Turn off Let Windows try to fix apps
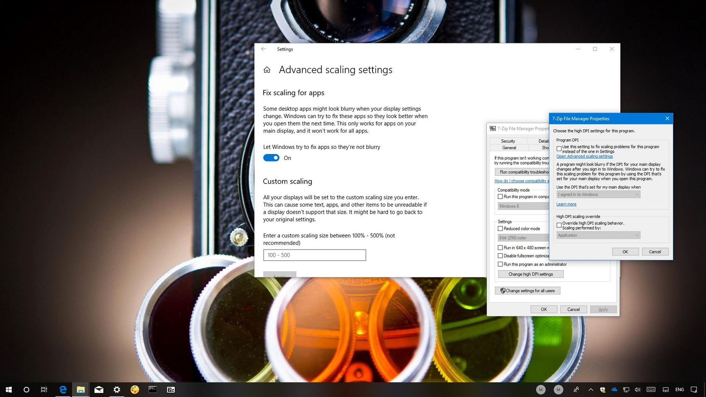 click(271, 157)
